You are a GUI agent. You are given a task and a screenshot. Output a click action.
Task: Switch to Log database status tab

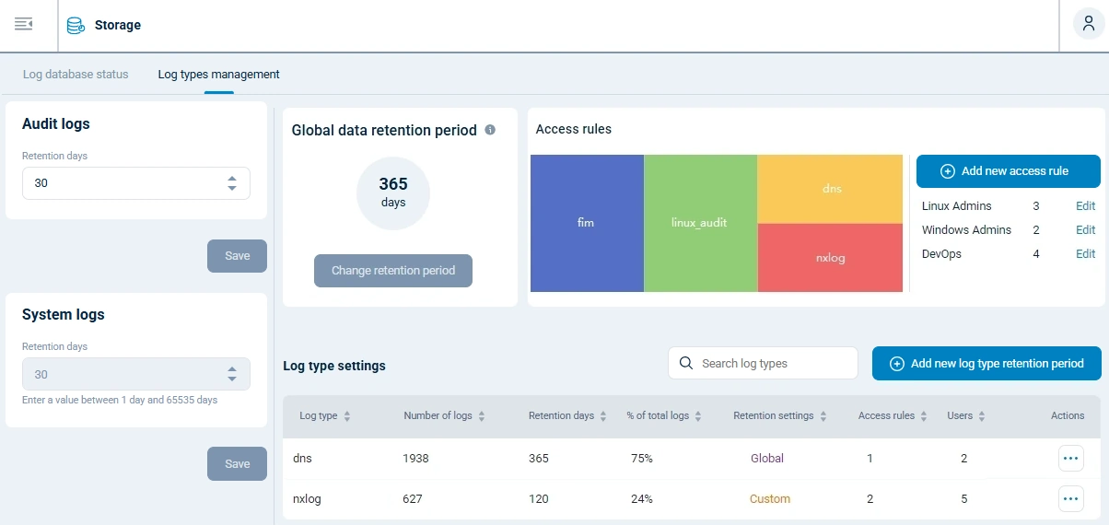[x=76, y=75]
